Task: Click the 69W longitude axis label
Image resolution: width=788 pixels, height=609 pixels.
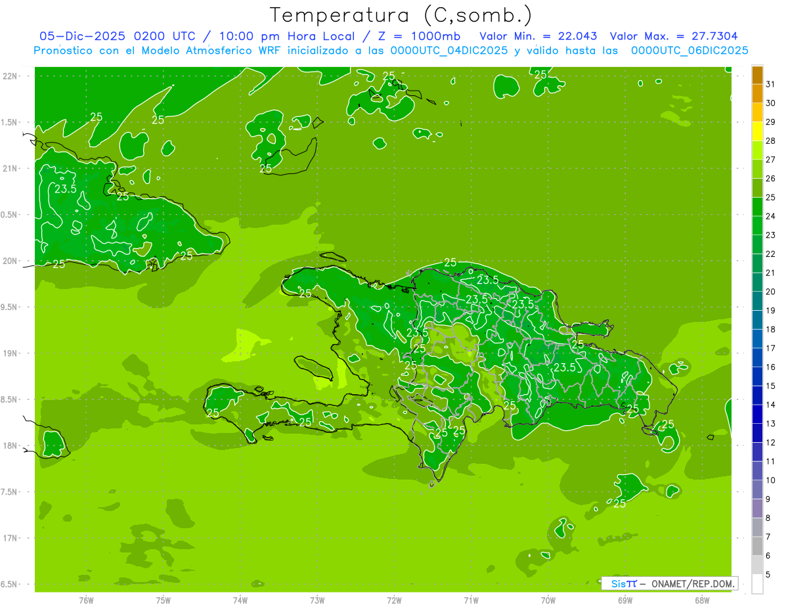Action: coord(625,600)
